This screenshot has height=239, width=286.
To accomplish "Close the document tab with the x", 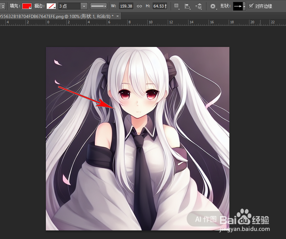I will [x=118, y=16].
